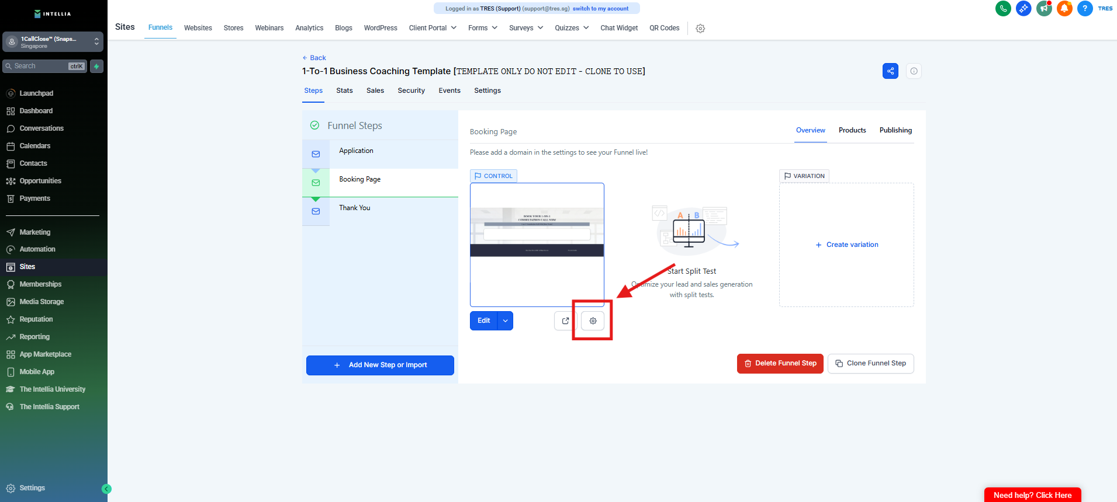Open the Webinars tab
1117x502 pixels.
[x=269, y=28]
